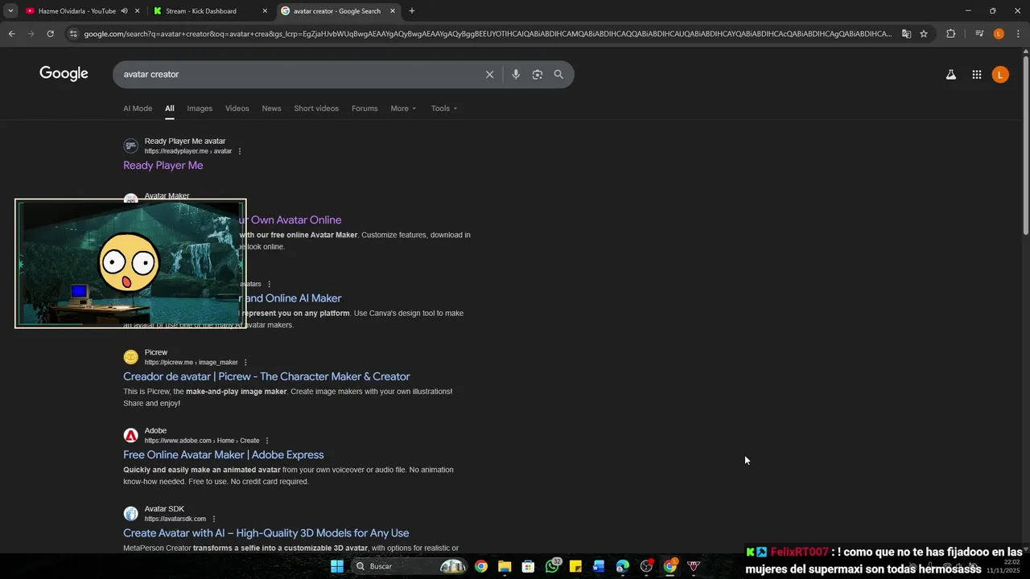The image size is (1030, 579).
Task: Select the Forums search tab
Action: 365,109
